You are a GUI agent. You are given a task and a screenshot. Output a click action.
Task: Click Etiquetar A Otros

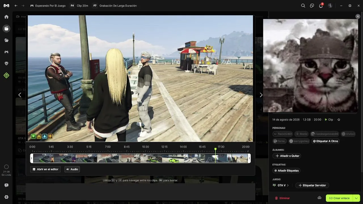(x=325, y=141)
